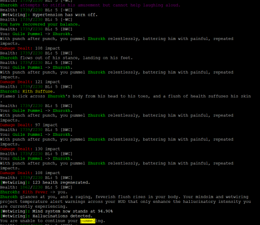Click "Damage Dealt: 121 impact" entry
This screenshot has height=225, width=260.
[30, 82]
